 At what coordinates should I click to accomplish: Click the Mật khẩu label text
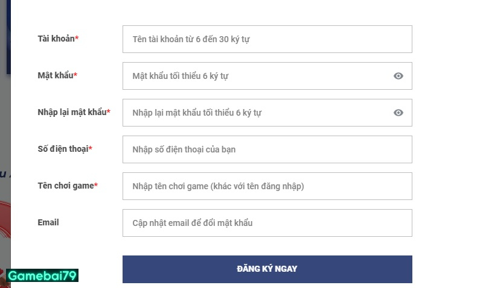55,75
